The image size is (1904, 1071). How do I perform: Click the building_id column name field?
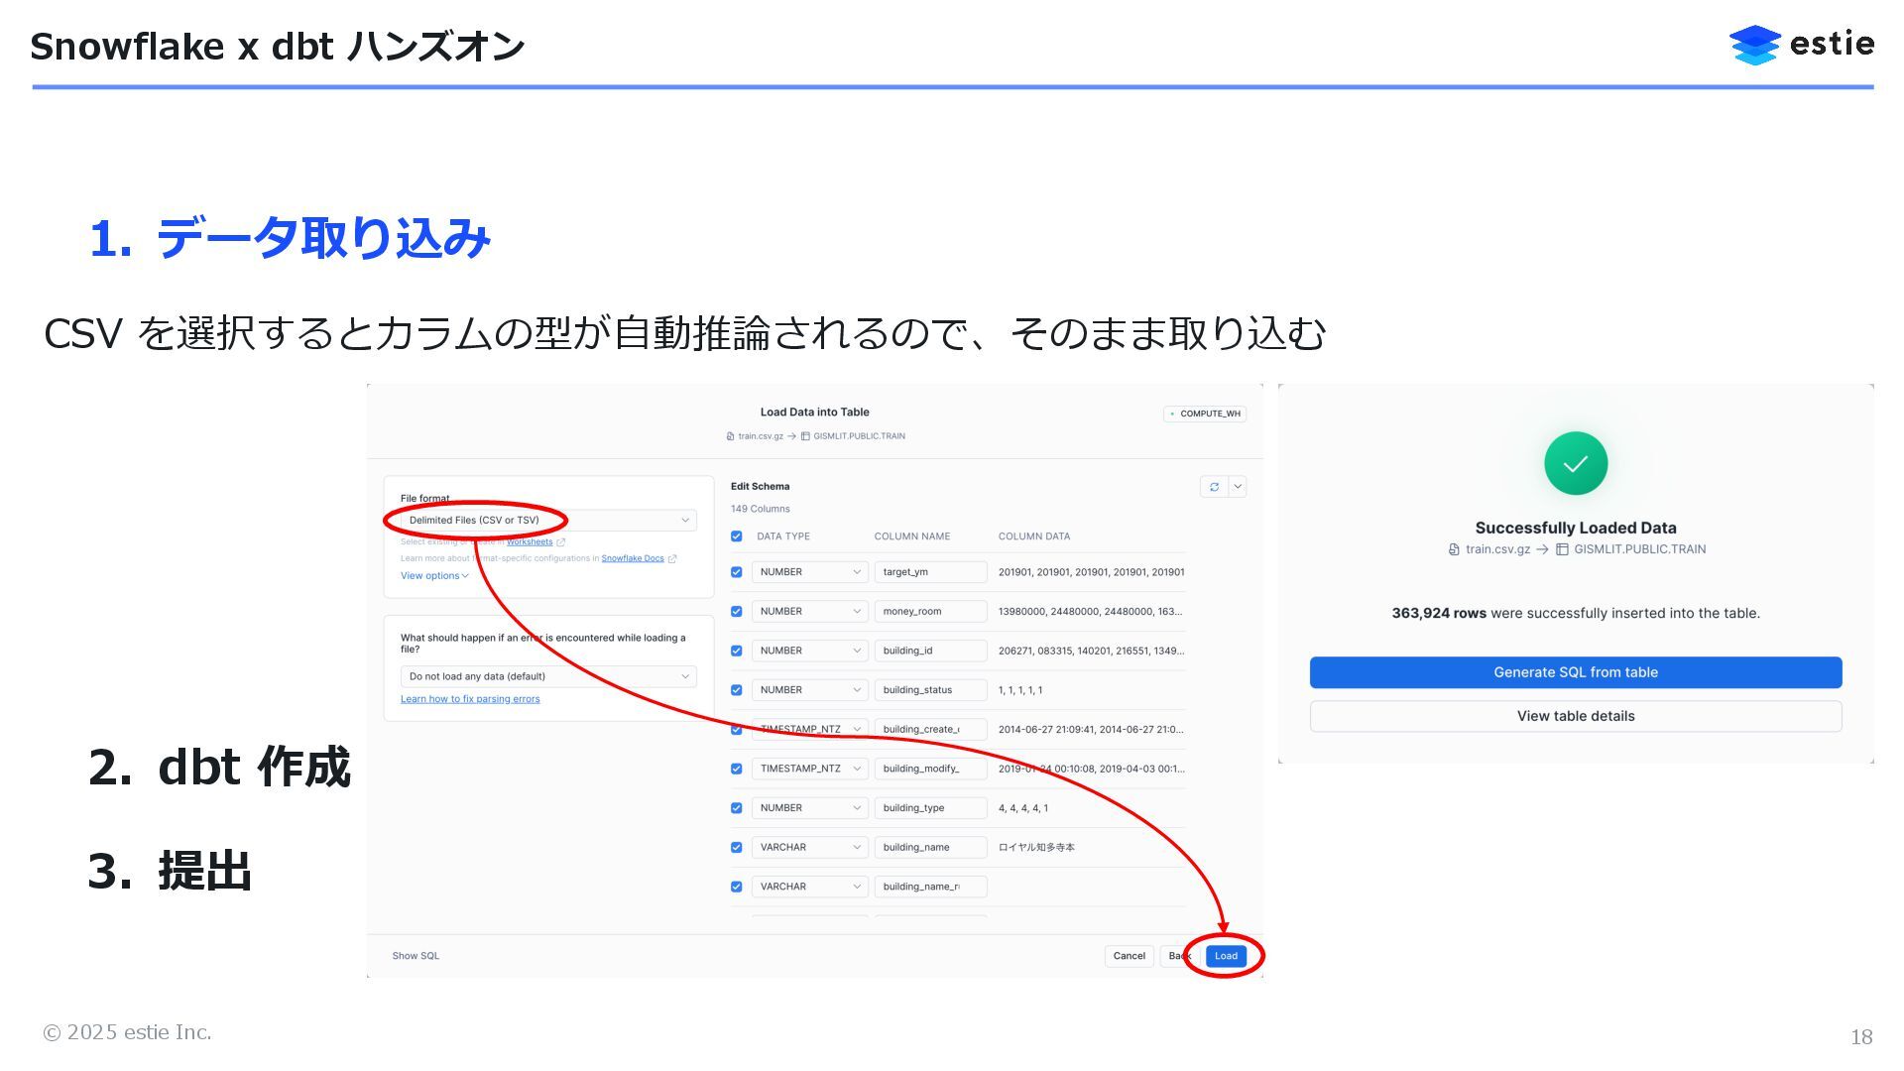pyautogui.click(x=929, y=652)
